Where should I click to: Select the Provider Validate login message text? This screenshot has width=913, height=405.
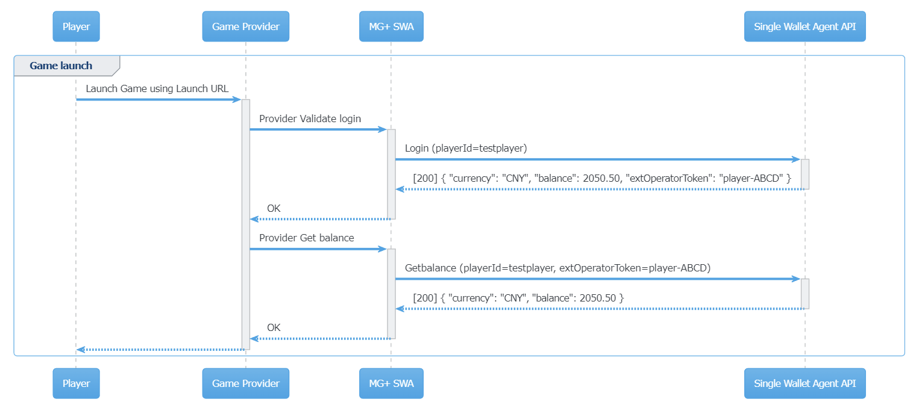310,119
